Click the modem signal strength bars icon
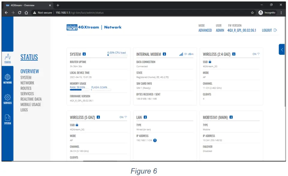This screenshot has width=288, height=176. tap(181, 54)
